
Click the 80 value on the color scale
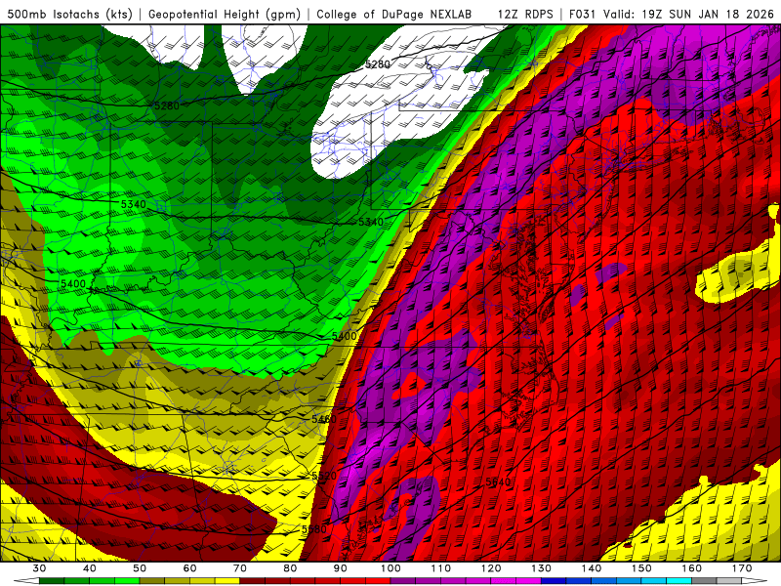click(290, 568)
